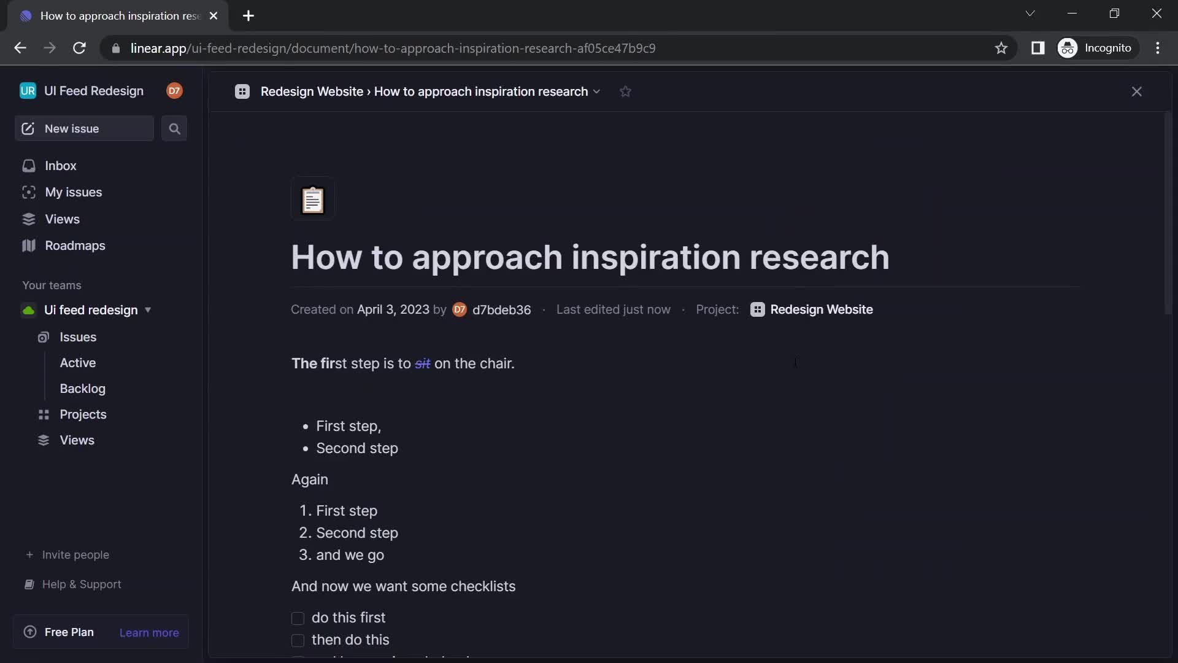Expand the How to approach inspiration research dropdown
Screen dimensions: 1178x663
point(597,91)
